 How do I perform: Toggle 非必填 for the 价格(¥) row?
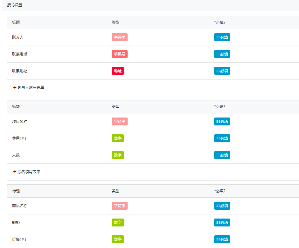(x=222, y=239)
